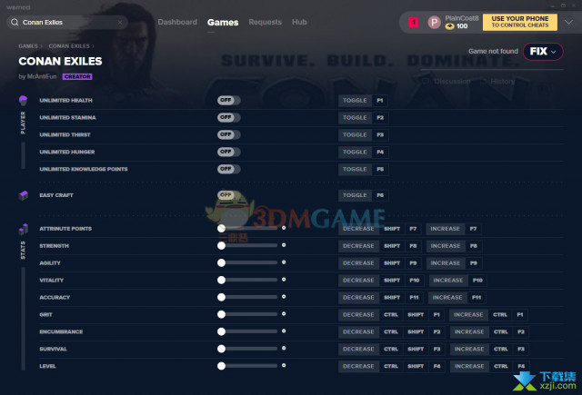Click Increase for Accuracy

[447, 298]
